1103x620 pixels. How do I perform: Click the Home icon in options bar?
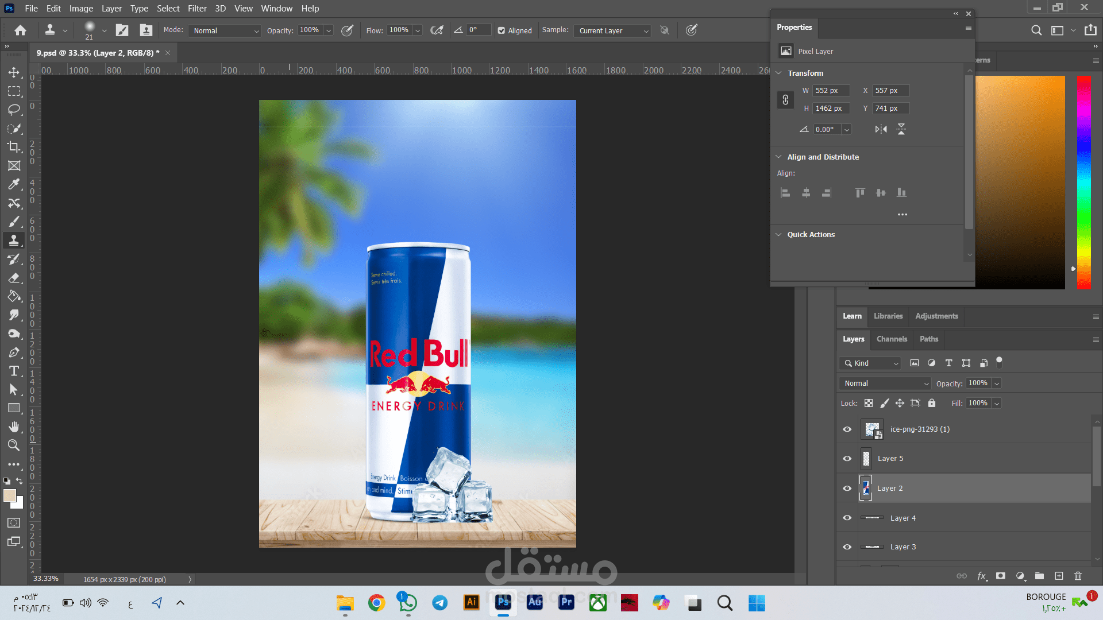21,30
